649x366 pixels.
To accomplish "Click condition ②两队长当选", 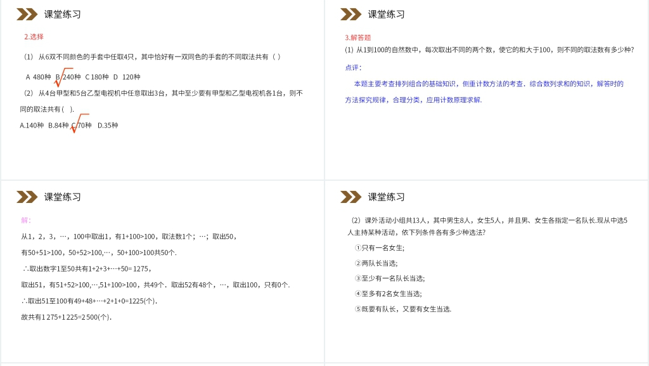I will coord(376,263).
